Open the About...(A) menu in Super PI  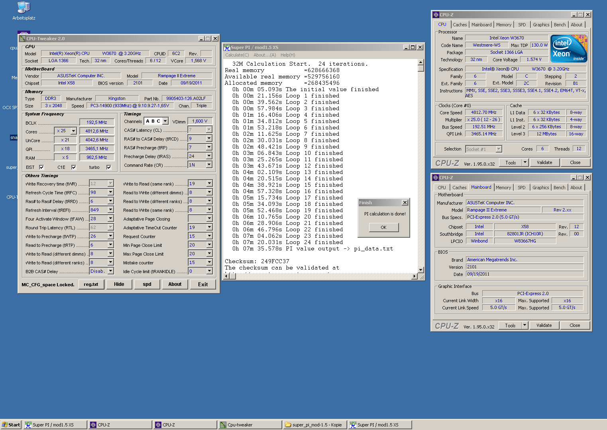265,55
